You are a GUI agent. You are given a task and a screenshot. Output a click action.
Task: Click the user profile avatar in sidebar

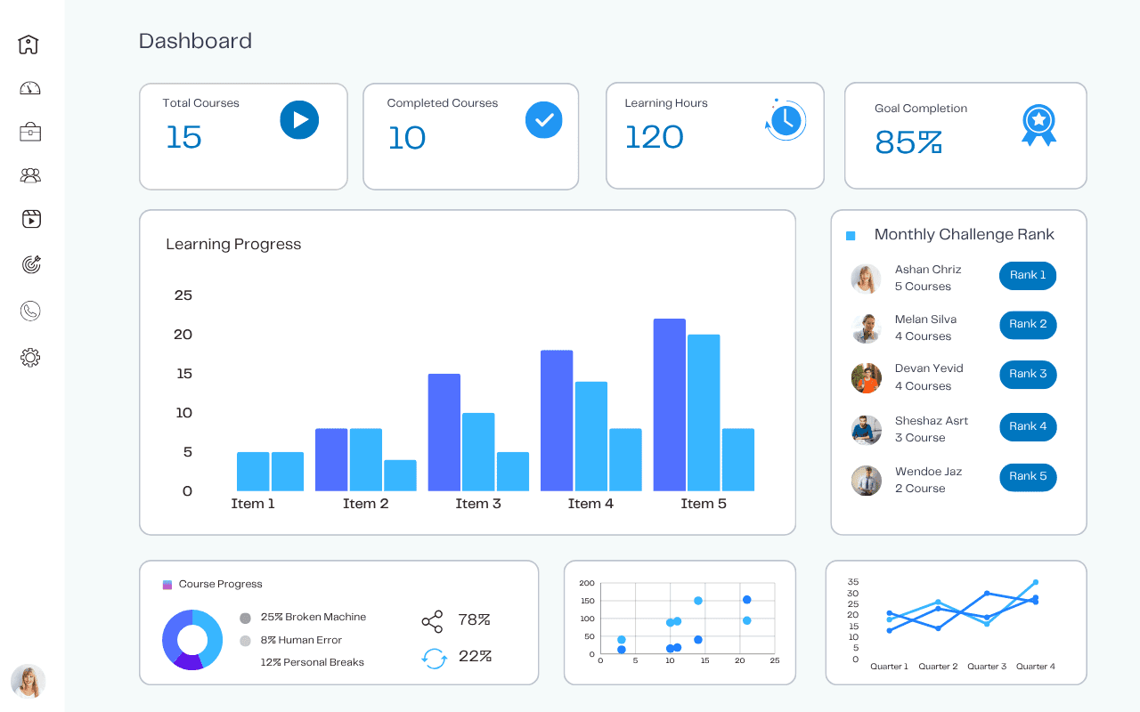[28, 682]
